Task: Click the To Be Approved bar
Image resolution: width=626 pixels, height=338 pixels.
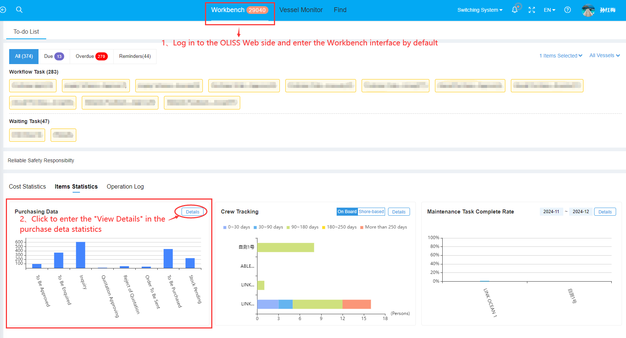Action: click(x=37, y=266)
